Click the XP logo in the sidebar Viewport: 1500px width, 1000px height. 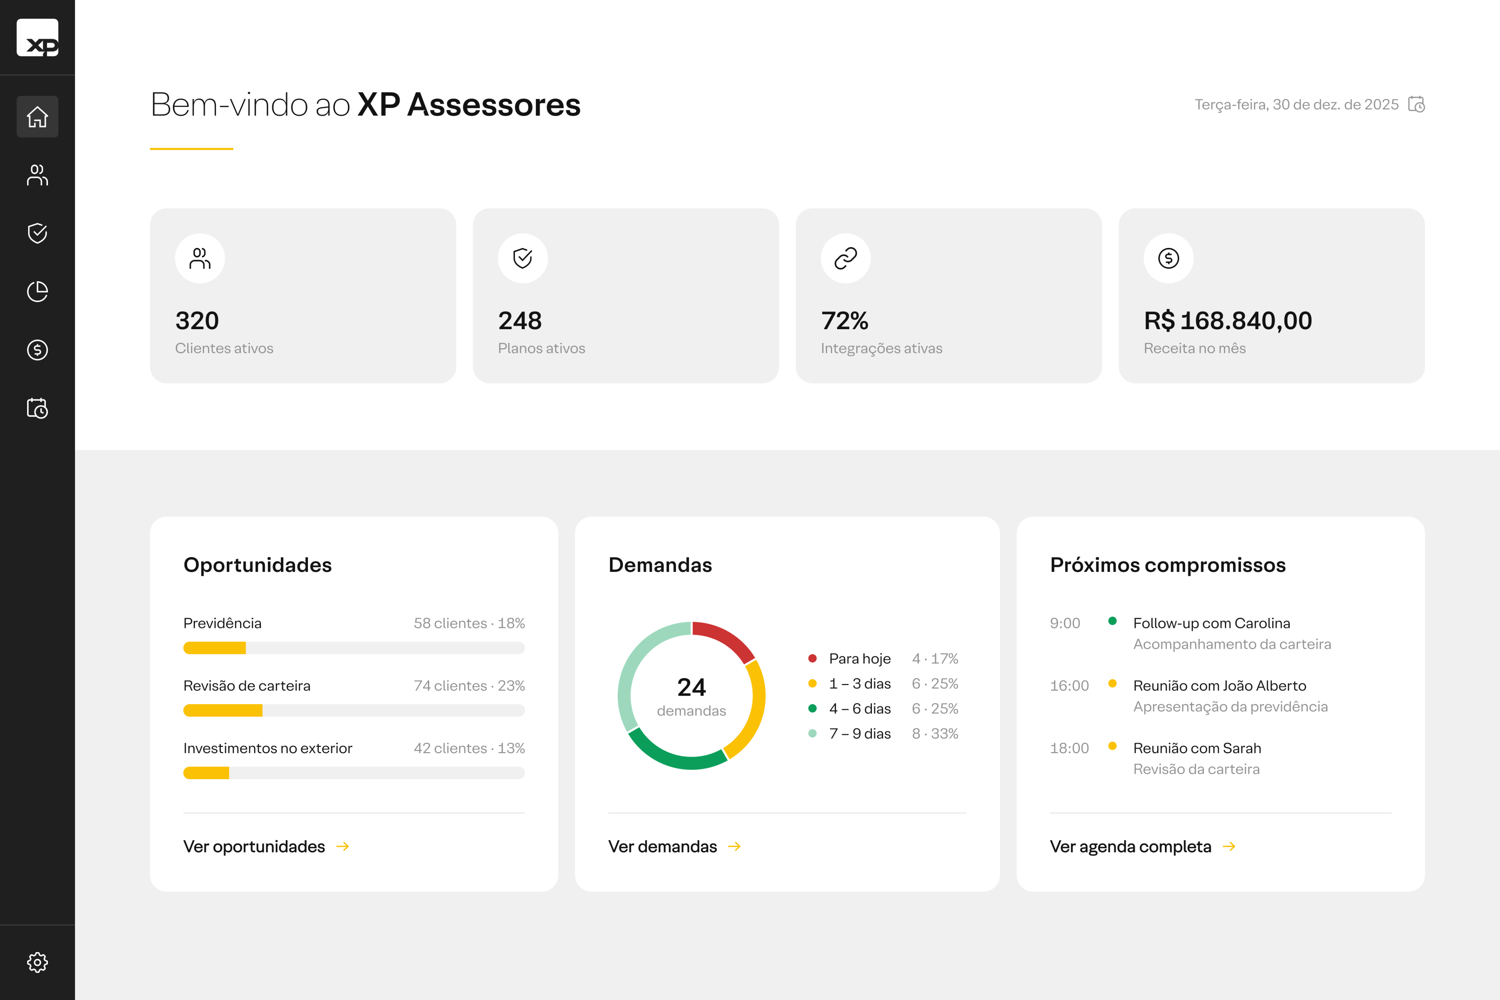38,38
